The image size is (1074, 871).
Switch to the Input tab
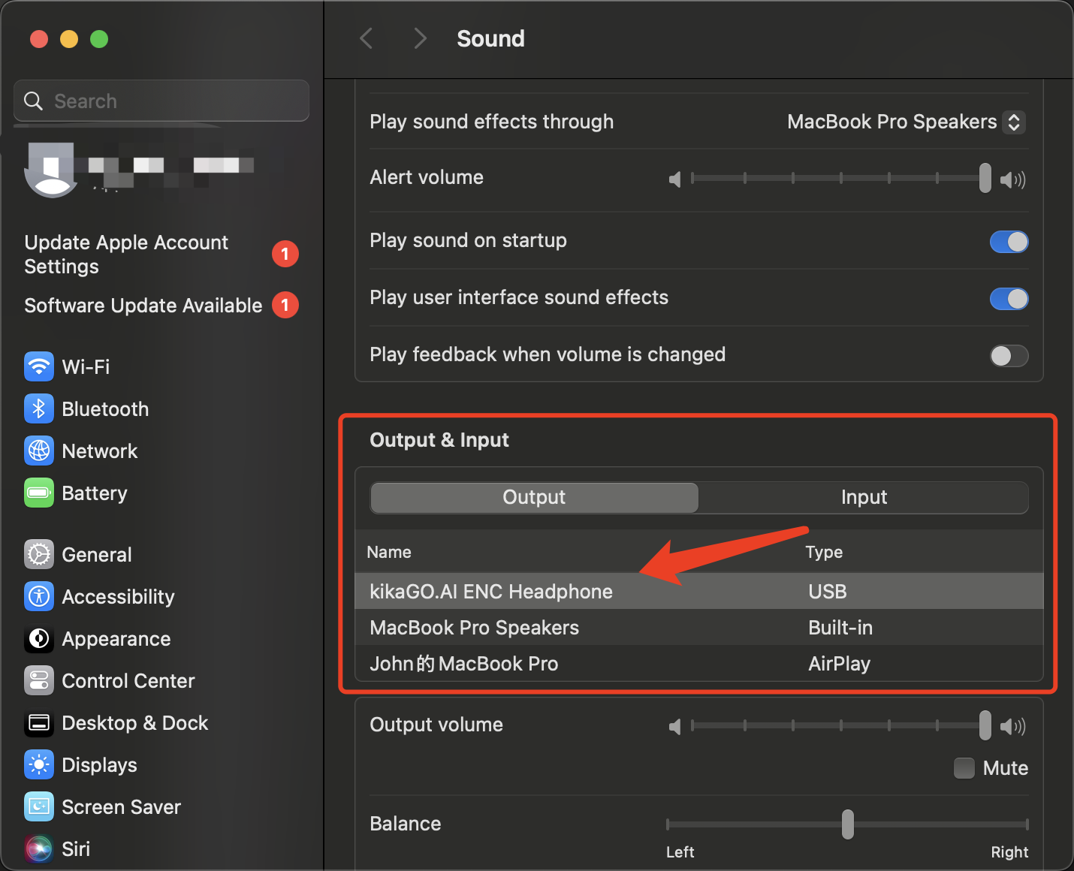tap(864, 498)
